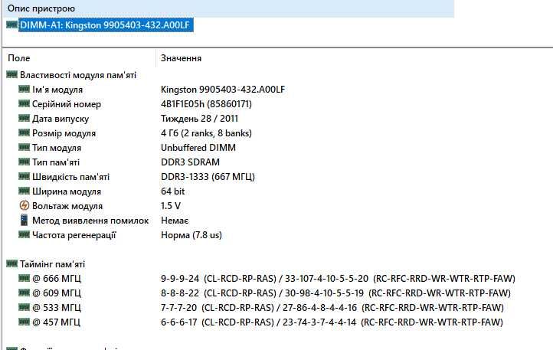The image size is (553, 350).
Task: Click the memory icon beside '@ 666 МГЦ'
Action: click(x=24, y=278)
